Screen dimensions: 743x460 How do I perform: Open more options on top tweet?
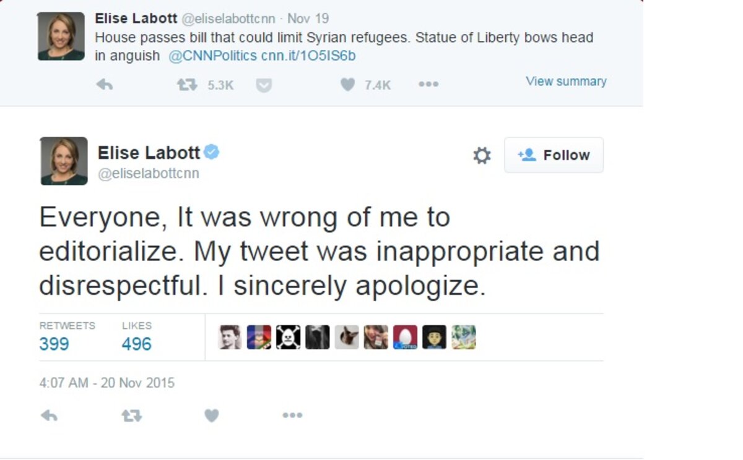428,85
